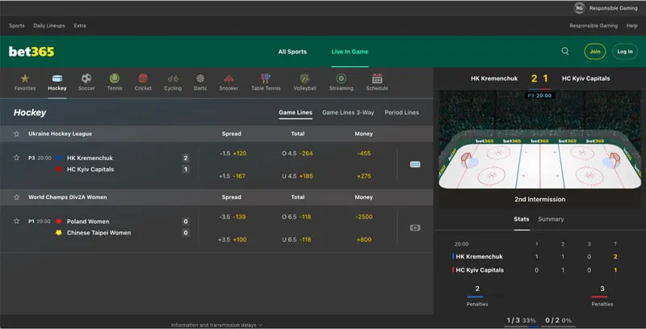
Task: Click Poland Women team name
Action: point(88,221)
